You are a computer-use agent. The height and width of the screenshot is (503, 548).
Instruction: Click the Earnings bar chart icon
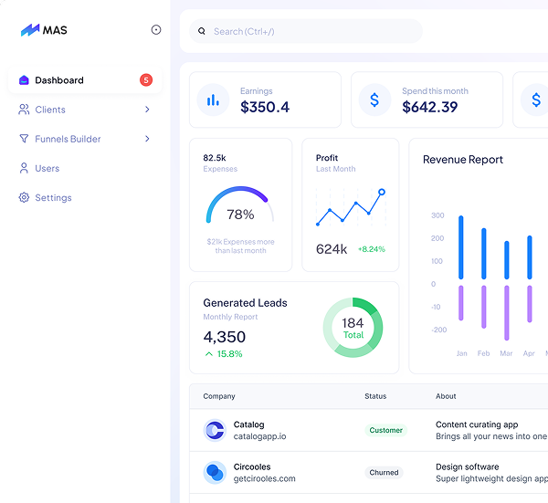[213, 100]
